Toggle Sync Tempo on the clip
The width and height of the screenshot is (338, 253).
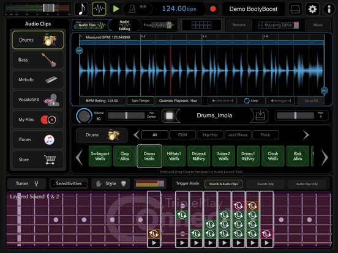pos(140,101)
